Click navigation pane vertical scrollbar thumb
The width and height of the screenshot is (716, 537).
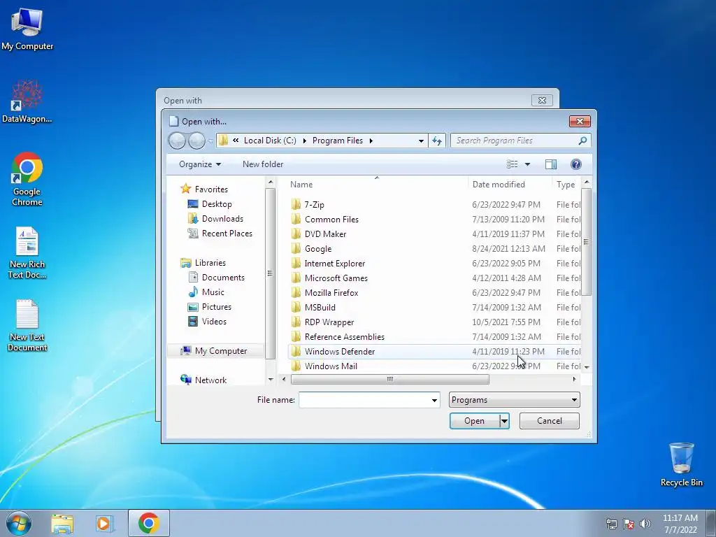[270, 274]
